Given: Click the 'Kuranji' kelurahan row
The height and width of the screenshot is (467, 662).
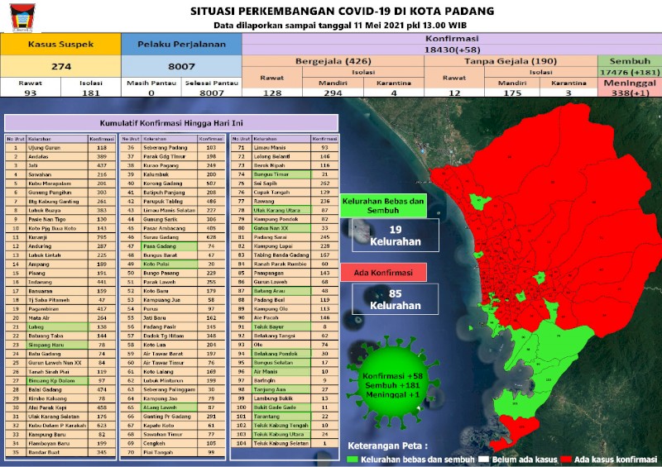Looking at the screenshot, I should 60,237.
